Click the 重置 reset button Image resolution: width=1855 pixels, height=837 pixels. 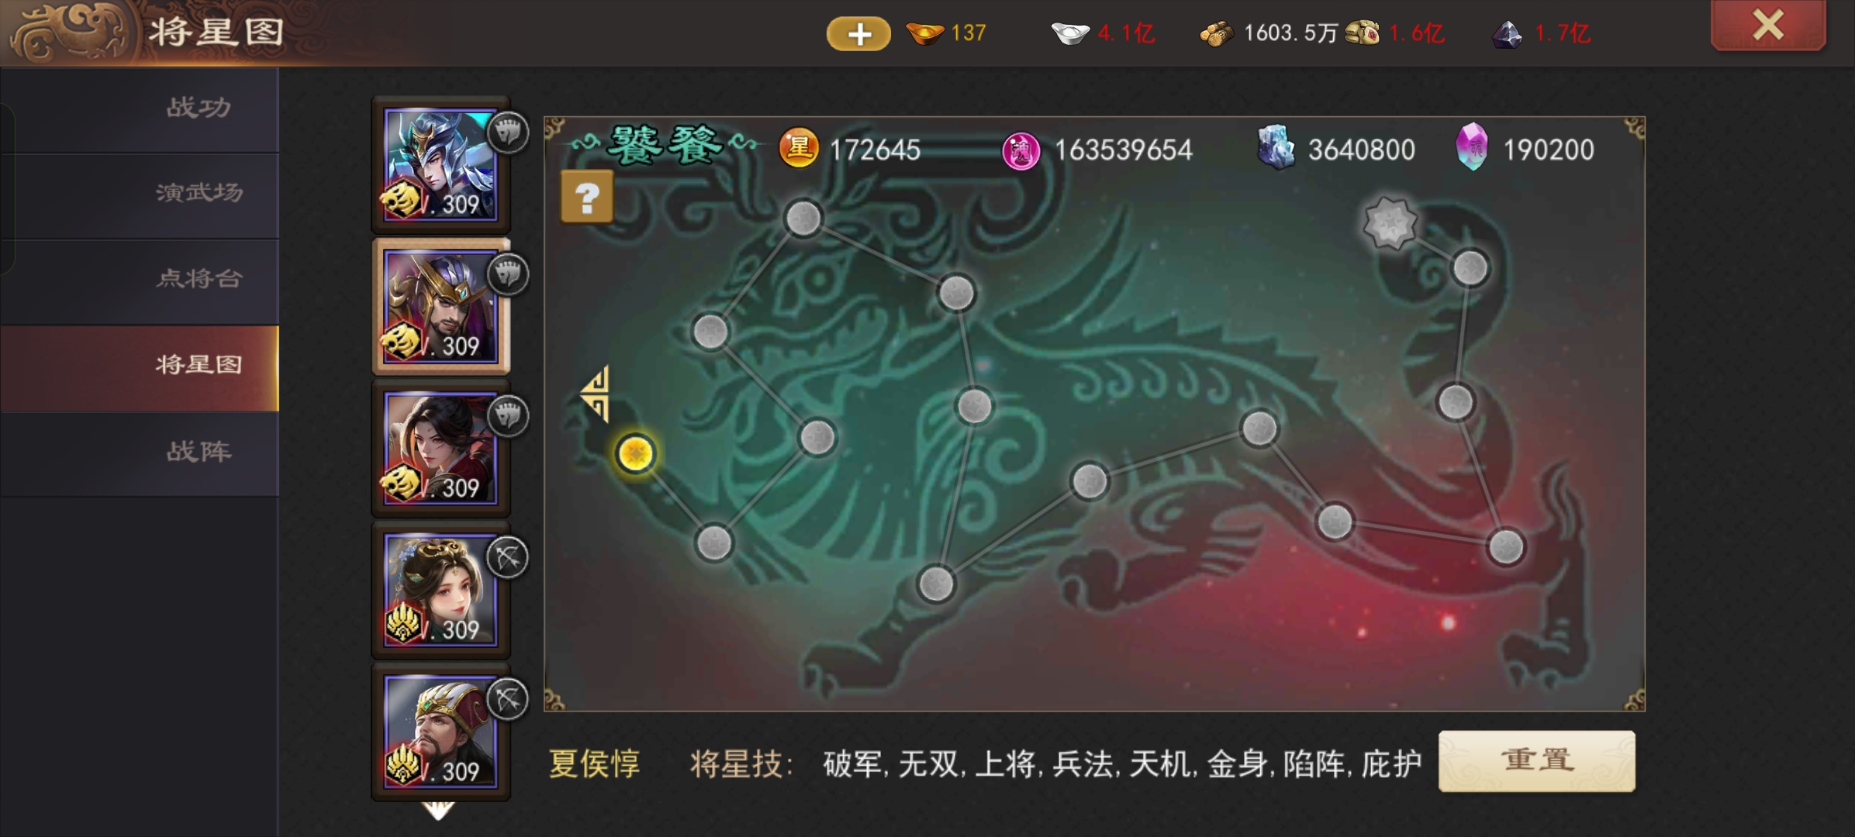1537,761
